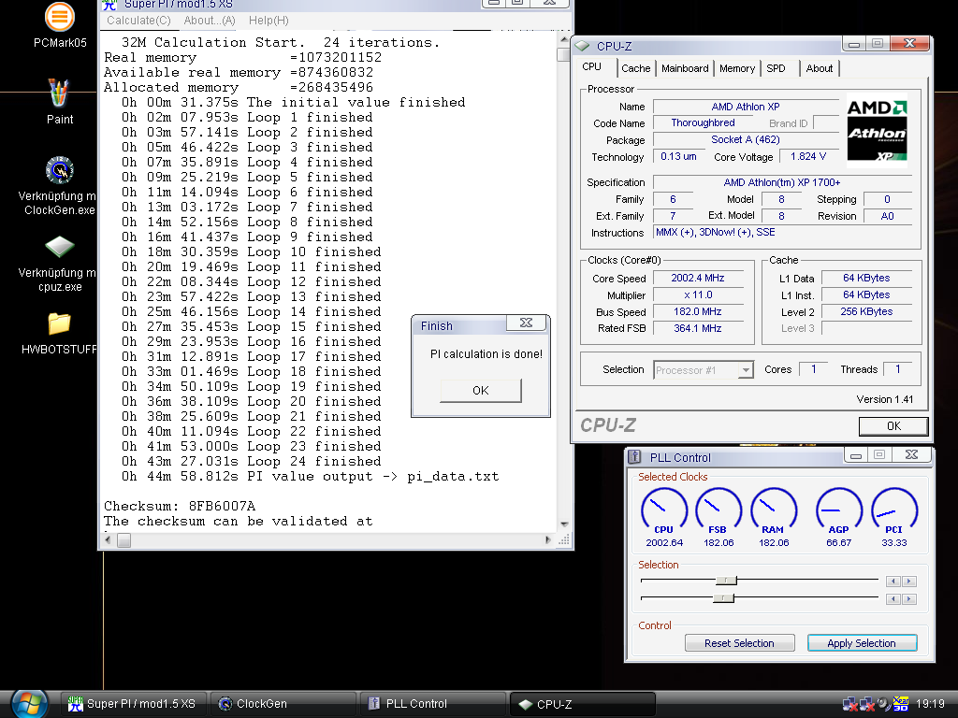958x718 pixels.
Task: Click OK in the Finish dialog
Action: click(481, 391)
